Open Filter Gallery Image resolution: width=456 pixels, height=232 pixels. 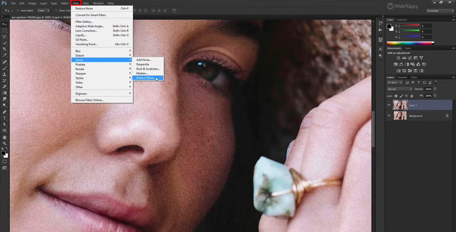(x=102, y=22)
